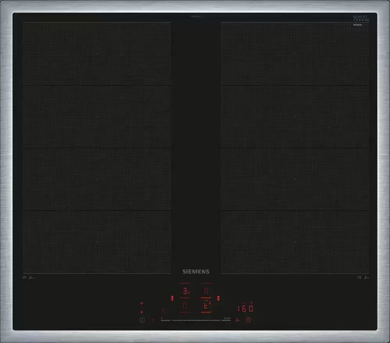Activate boost power mode
This screenshot has height=343, width=390.
click(x=227, y=319)
